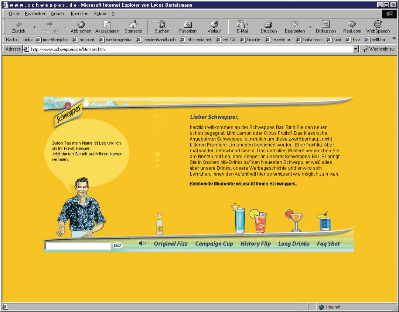Viewport: 399px width, 312px height.
Task: Click the Wechseln zu button
Action: click(379, 49)
